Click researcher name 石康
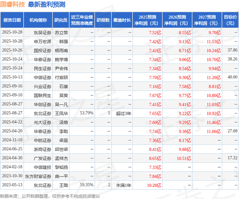This screenshot has height=199, width=239. (64, 87)
